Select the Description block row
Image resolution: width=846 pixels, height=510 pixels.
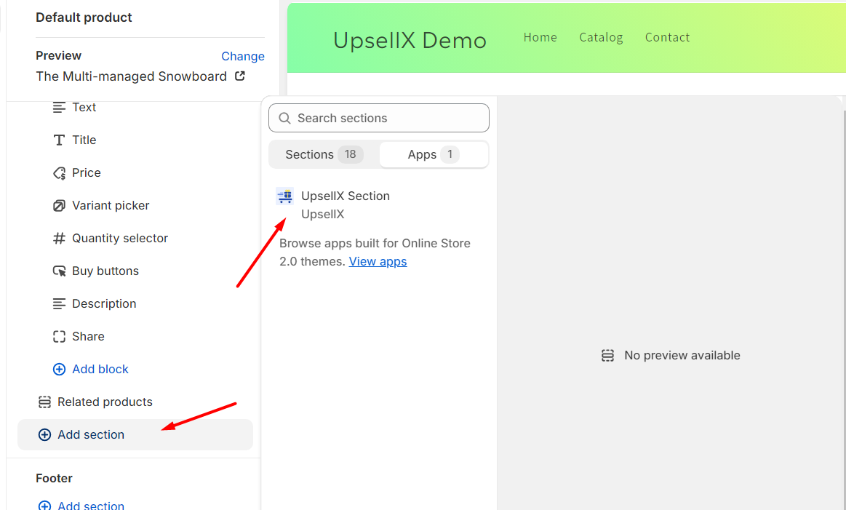click(x=135, y=304)
